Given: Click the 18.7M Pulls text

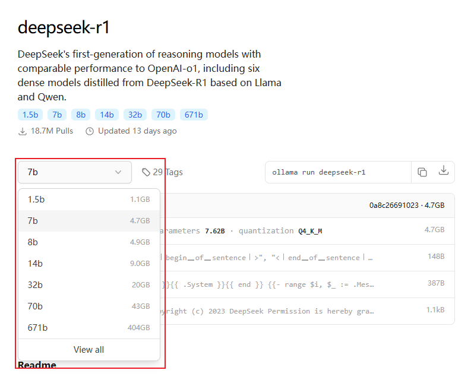Looking at the screenshot, I should tap(52, 131).
